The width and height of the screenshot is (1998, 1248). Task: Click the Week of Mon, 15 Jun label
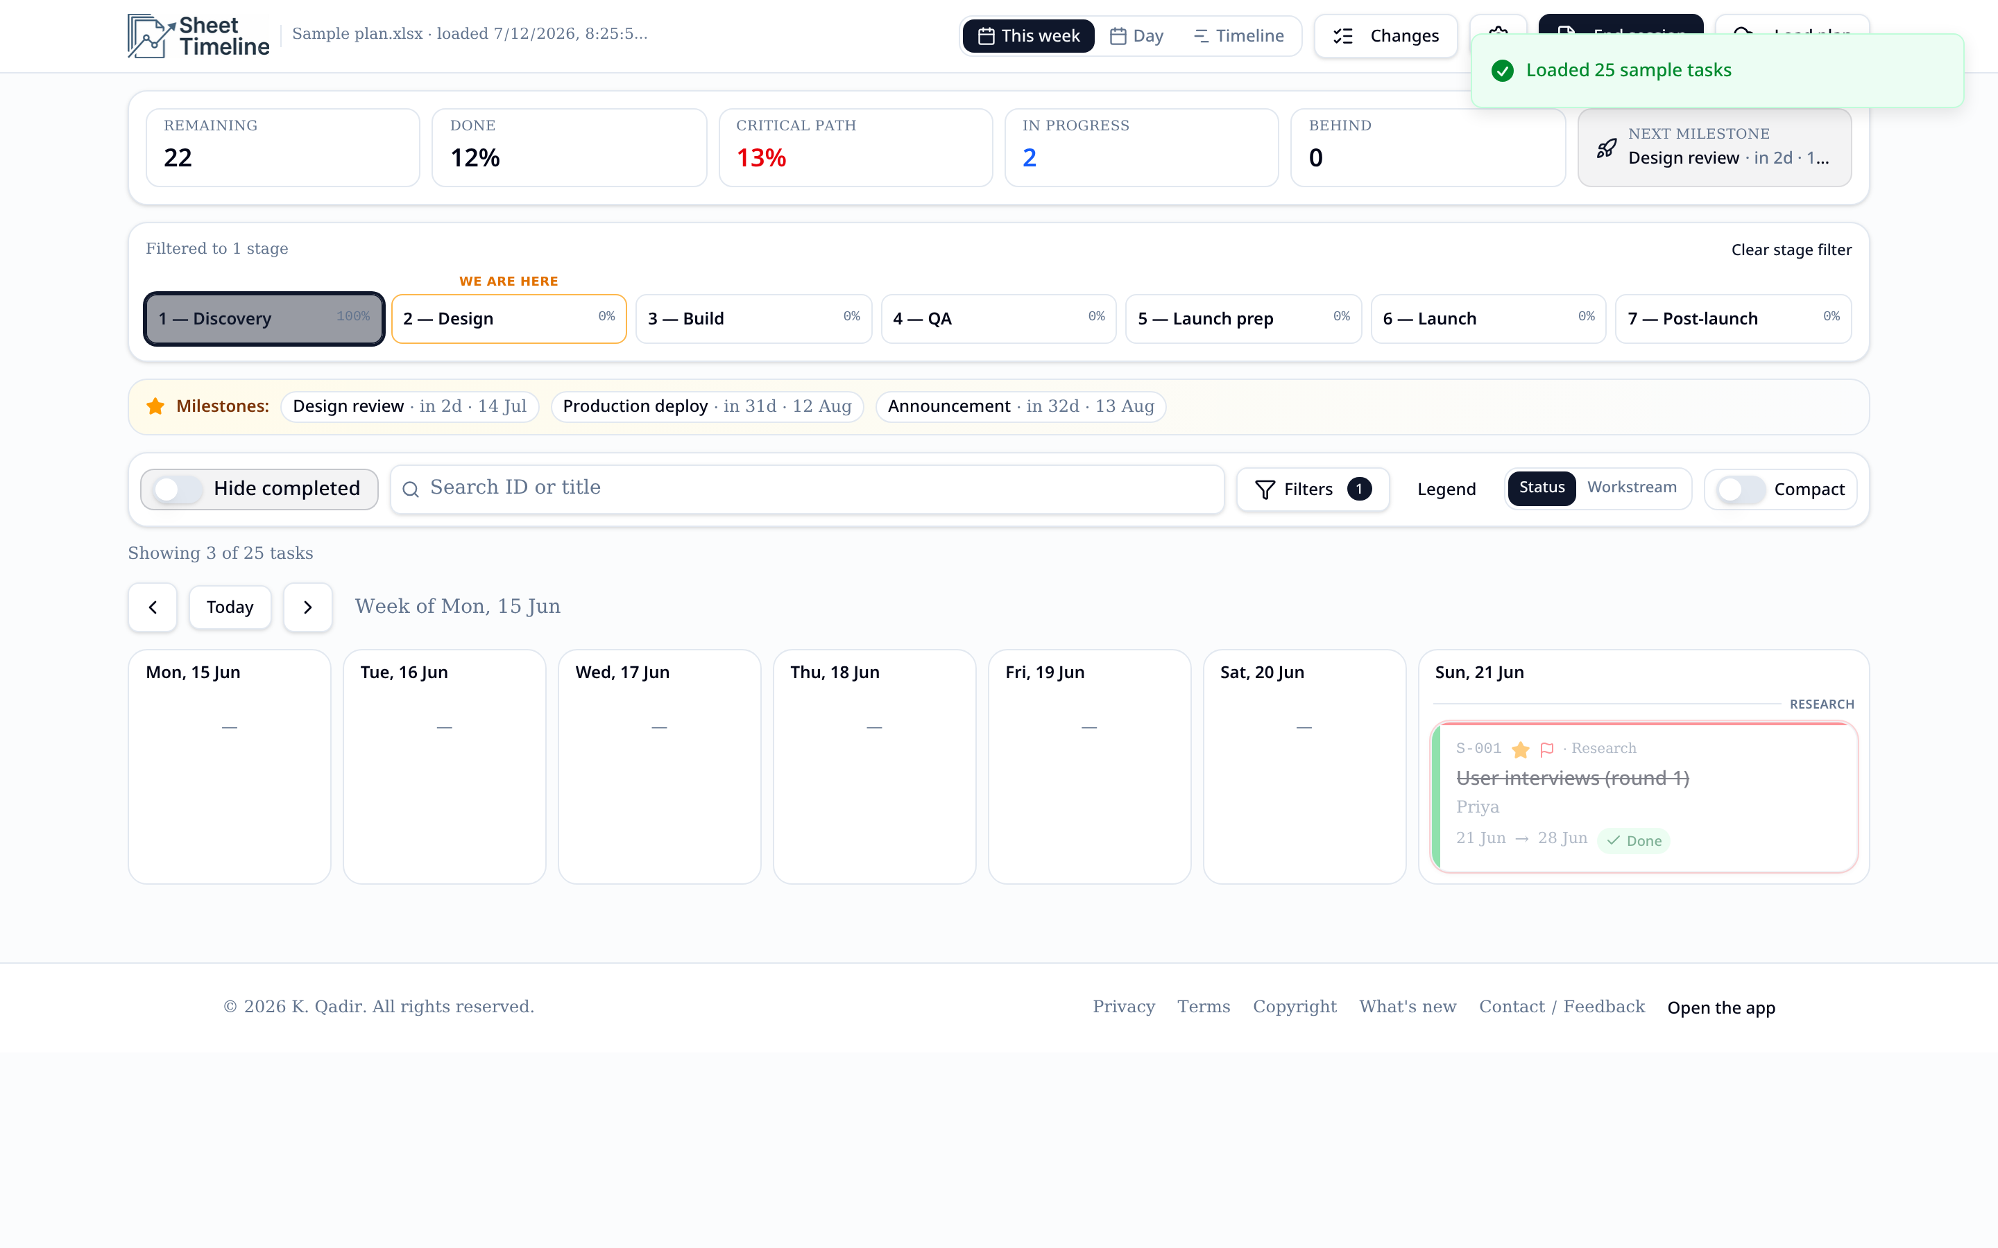pyautogui.click(x=457, y=607)
